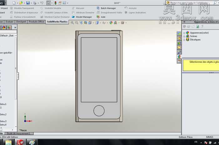Image resolution: width=219 pixels, height=145 pixels.
Task: Open Appearances color ball tab in task pane
Action: (179, 56)
